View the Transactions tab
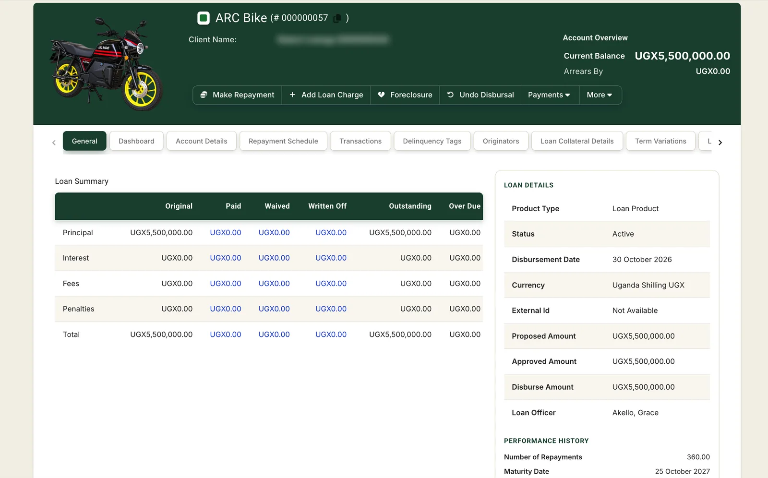768x478 pixels. coord(360,141)
